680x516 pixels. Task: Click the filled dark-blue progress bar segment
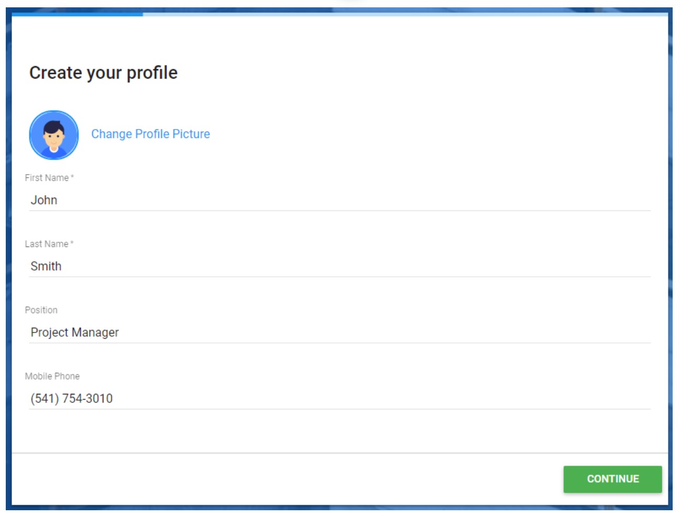tap(77, 14)
